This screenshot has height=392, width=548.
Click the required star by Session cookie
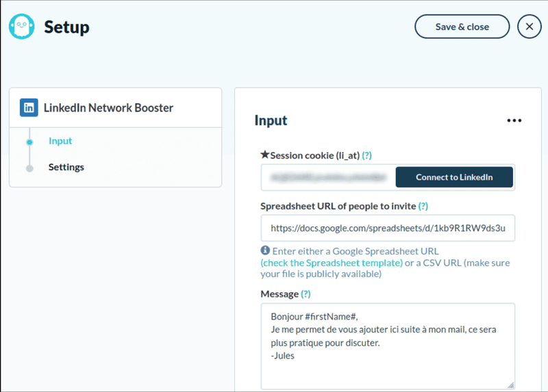(x=265, y=155)
